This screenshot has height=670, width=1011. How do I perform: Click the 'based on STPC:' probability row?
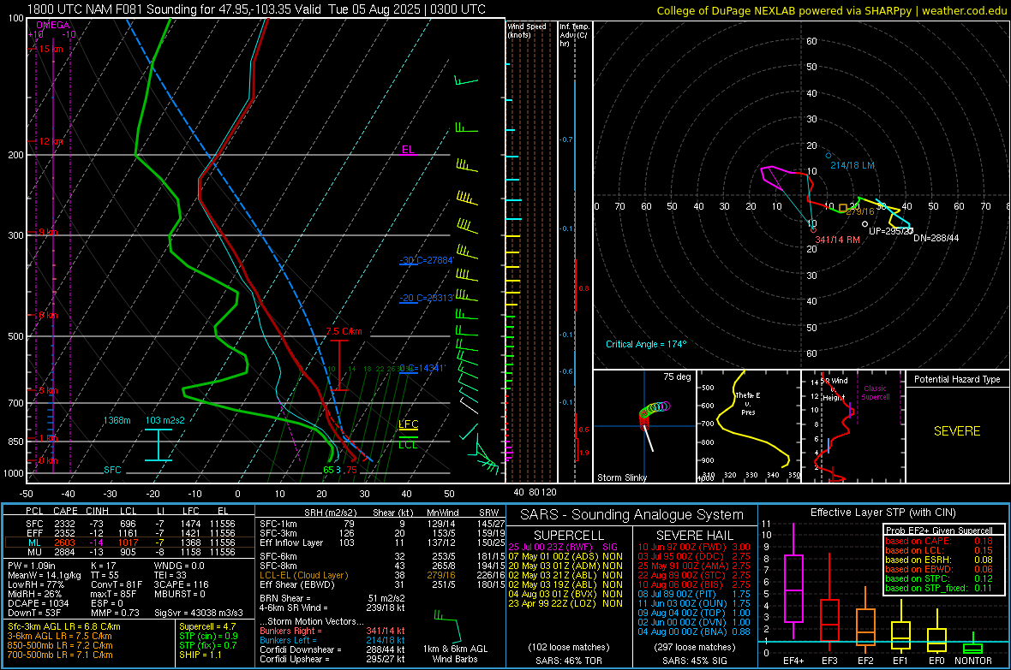(939, 578)
